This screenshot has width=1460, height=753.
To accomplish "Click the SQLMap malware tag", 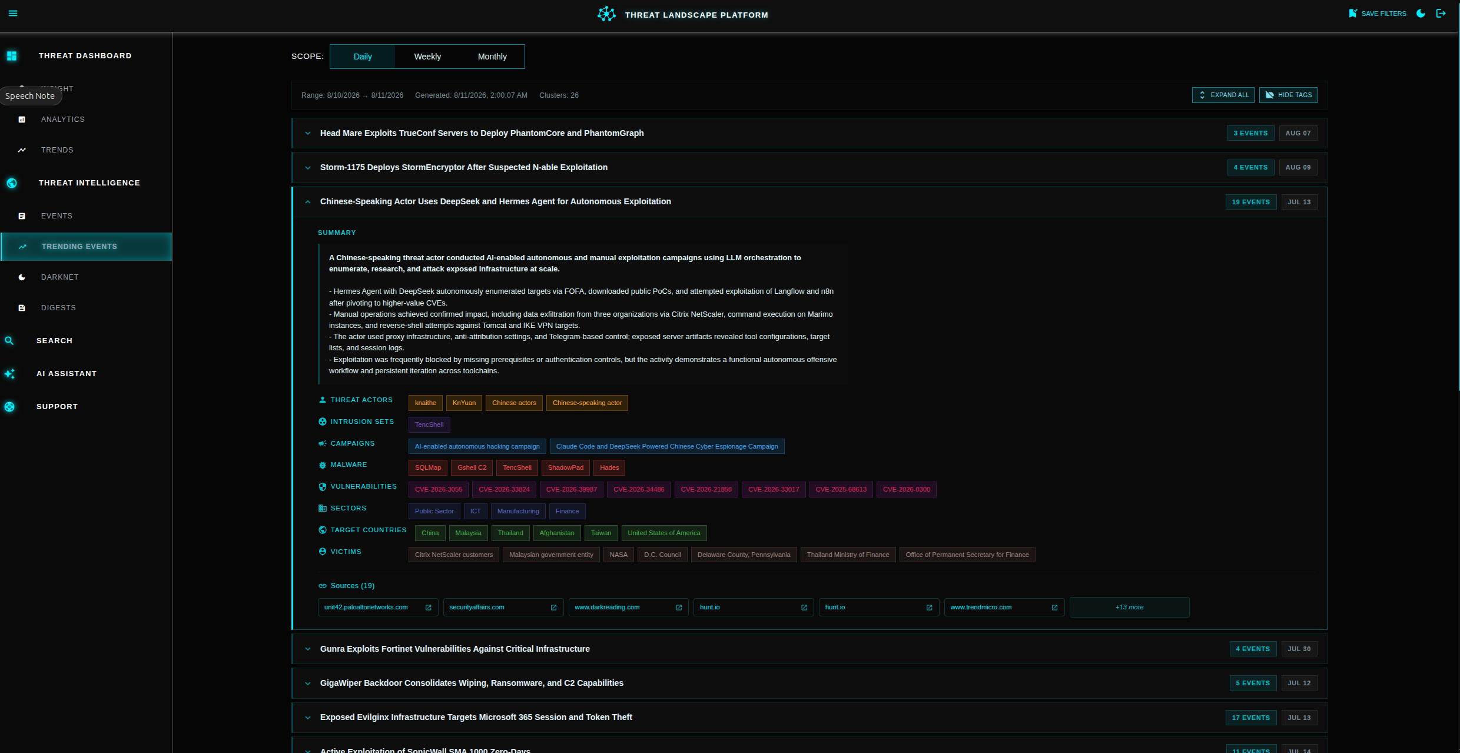I will tap(428, 468).
